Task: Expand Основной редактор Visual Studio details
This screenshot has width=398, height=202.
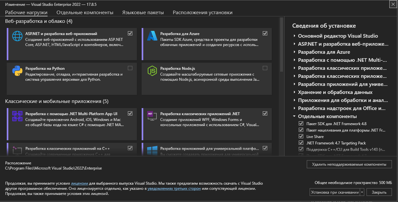Action: pyautogui.click(x=295, y=36)
